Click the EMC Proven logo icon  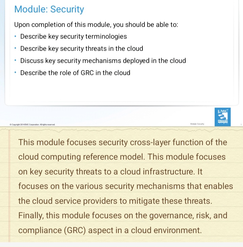[223, 117]
